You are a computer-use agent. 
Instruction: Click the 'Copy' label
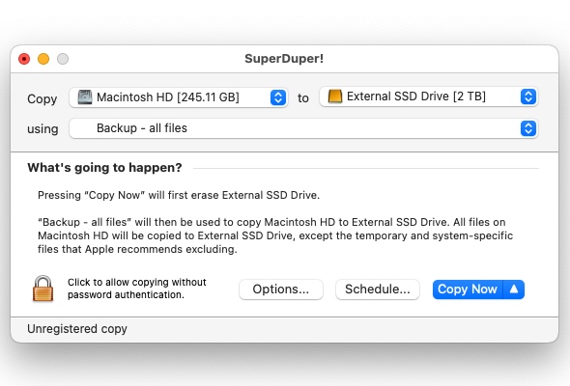(x=43, y=99)
